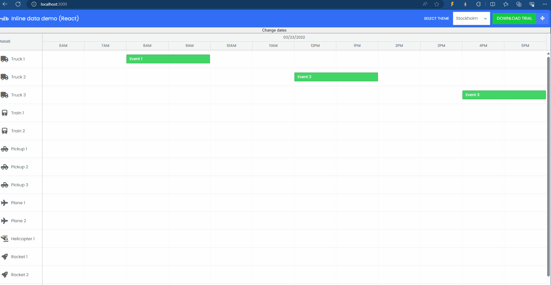Select the Pickup 3 car icon
The image size is (551, 285).
coord(4,184)
